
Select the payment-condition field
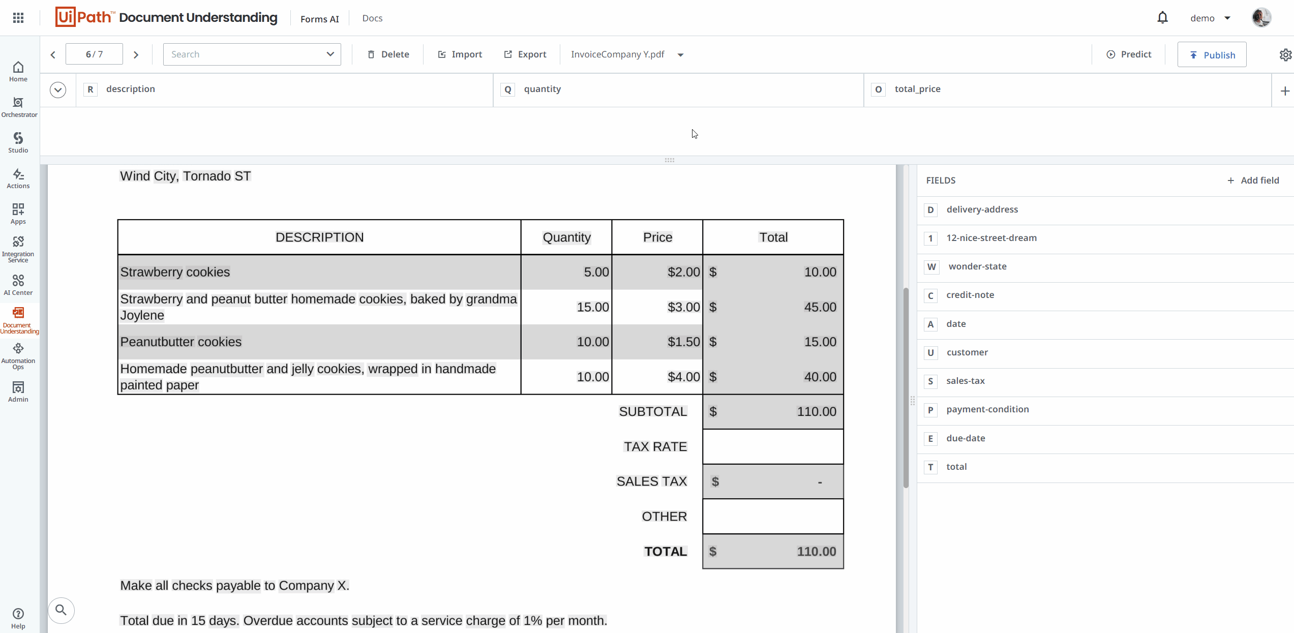1106,410
